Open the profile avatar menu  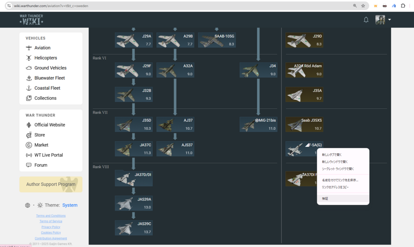380,20
